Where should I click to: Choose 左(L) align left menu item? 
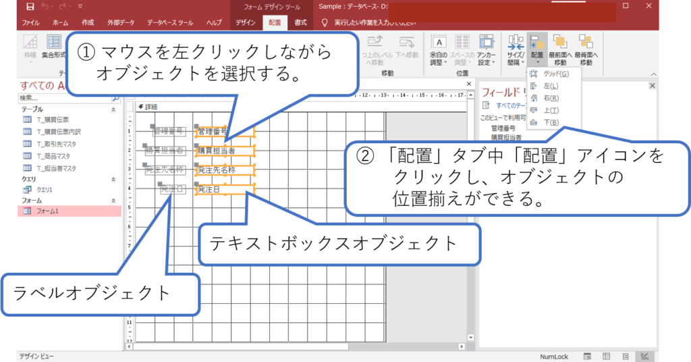point(554,86)
